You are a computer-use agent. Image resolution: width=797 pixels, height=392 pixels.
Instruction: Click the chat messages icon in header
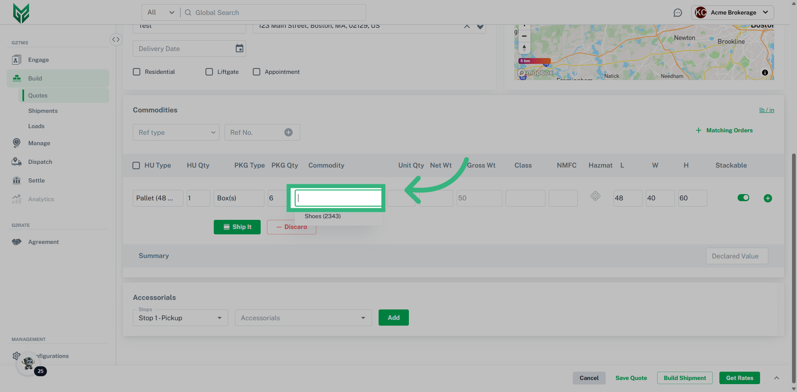(x=677, y=13)
